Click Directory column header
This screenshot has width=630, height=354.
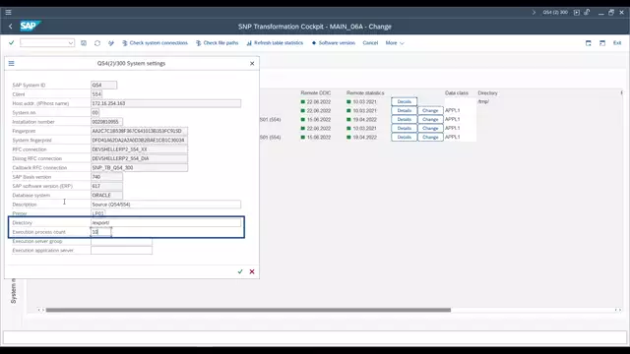click(x=488, y=93)
